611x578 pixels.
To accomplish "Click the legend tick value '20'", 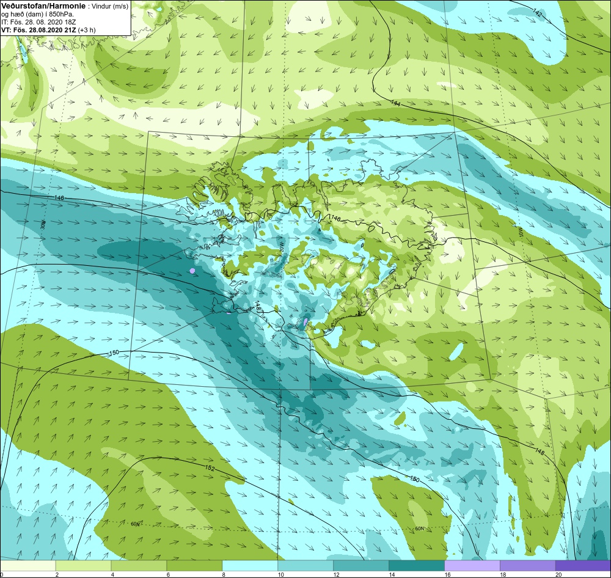I will click(x=558, y=574).
